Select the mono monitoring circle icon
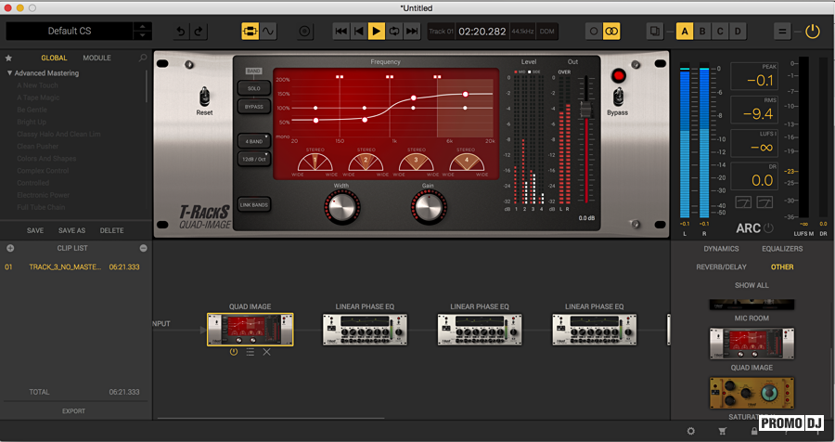 (594, 32)
